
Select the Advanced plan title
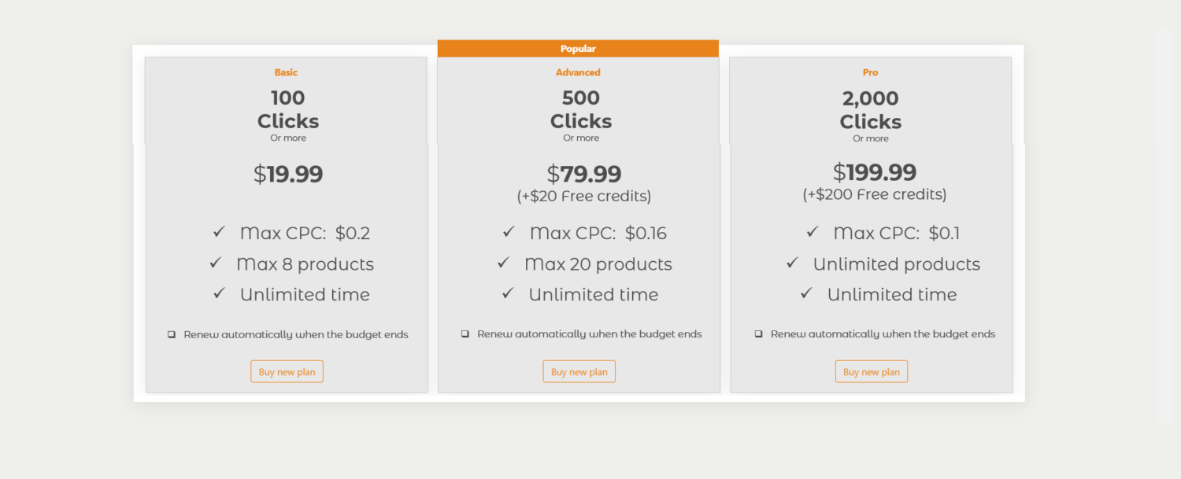[578, 72]
